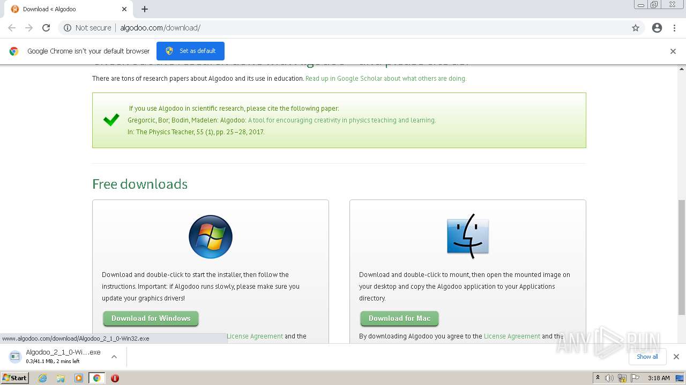Open File Explorer folder in taskbar
The height and width of the screenshot is (385, 686).
[61, 378]
